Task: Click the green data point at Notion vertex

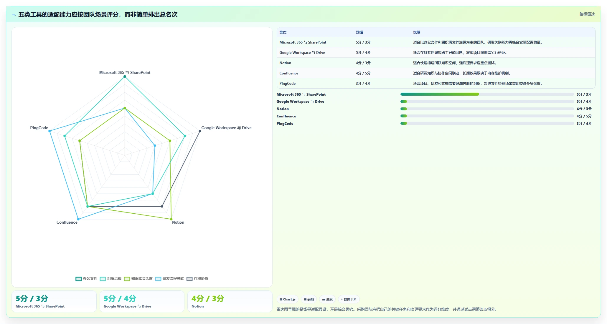Action: coord(171,219)
